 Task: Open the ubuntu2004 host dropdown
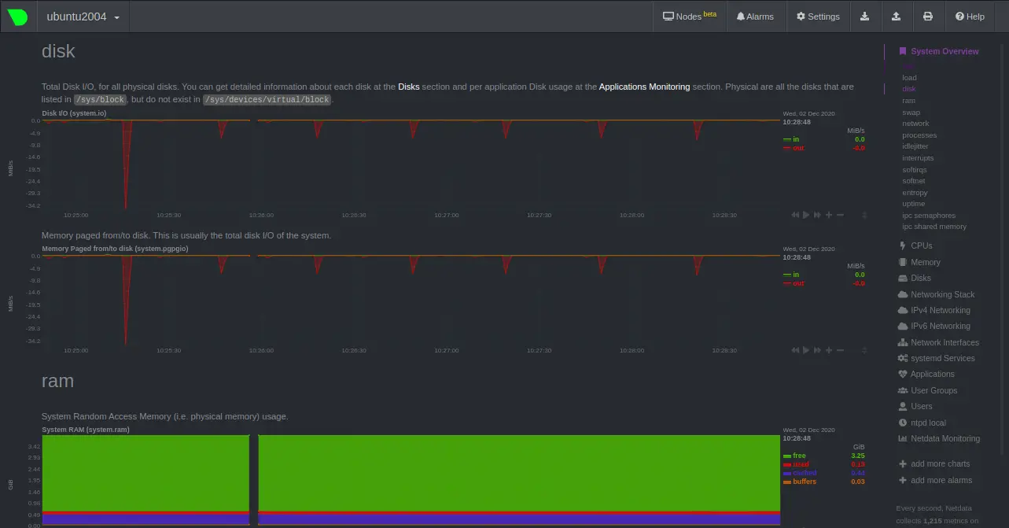(83, 17)
